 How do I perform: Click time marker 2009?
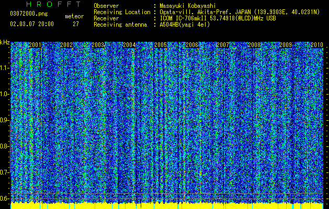[x=286, y=45]
